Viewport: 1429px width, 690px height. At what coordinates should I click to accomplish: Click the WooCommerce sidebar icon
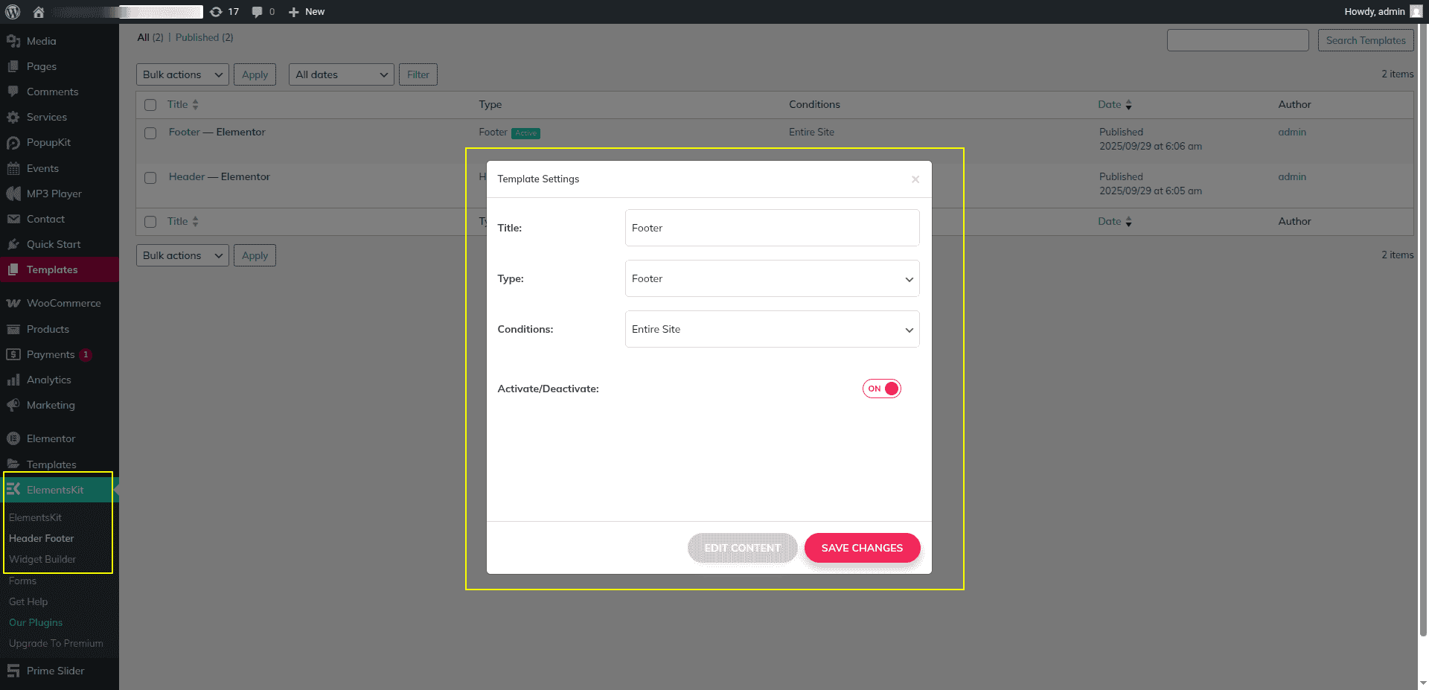pyautogui.click(x=13, y=304)
